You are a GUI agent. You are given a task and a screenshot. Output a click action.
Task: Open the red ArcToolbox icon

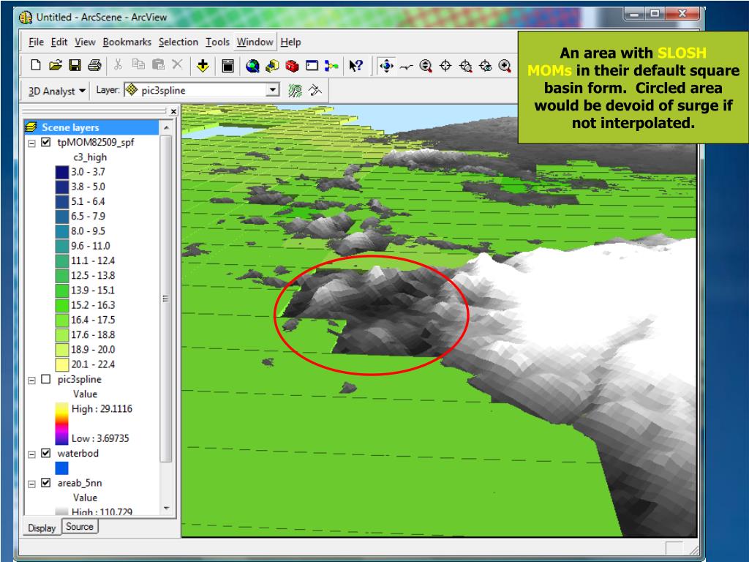pyautogui.click(x=292, y=66)
